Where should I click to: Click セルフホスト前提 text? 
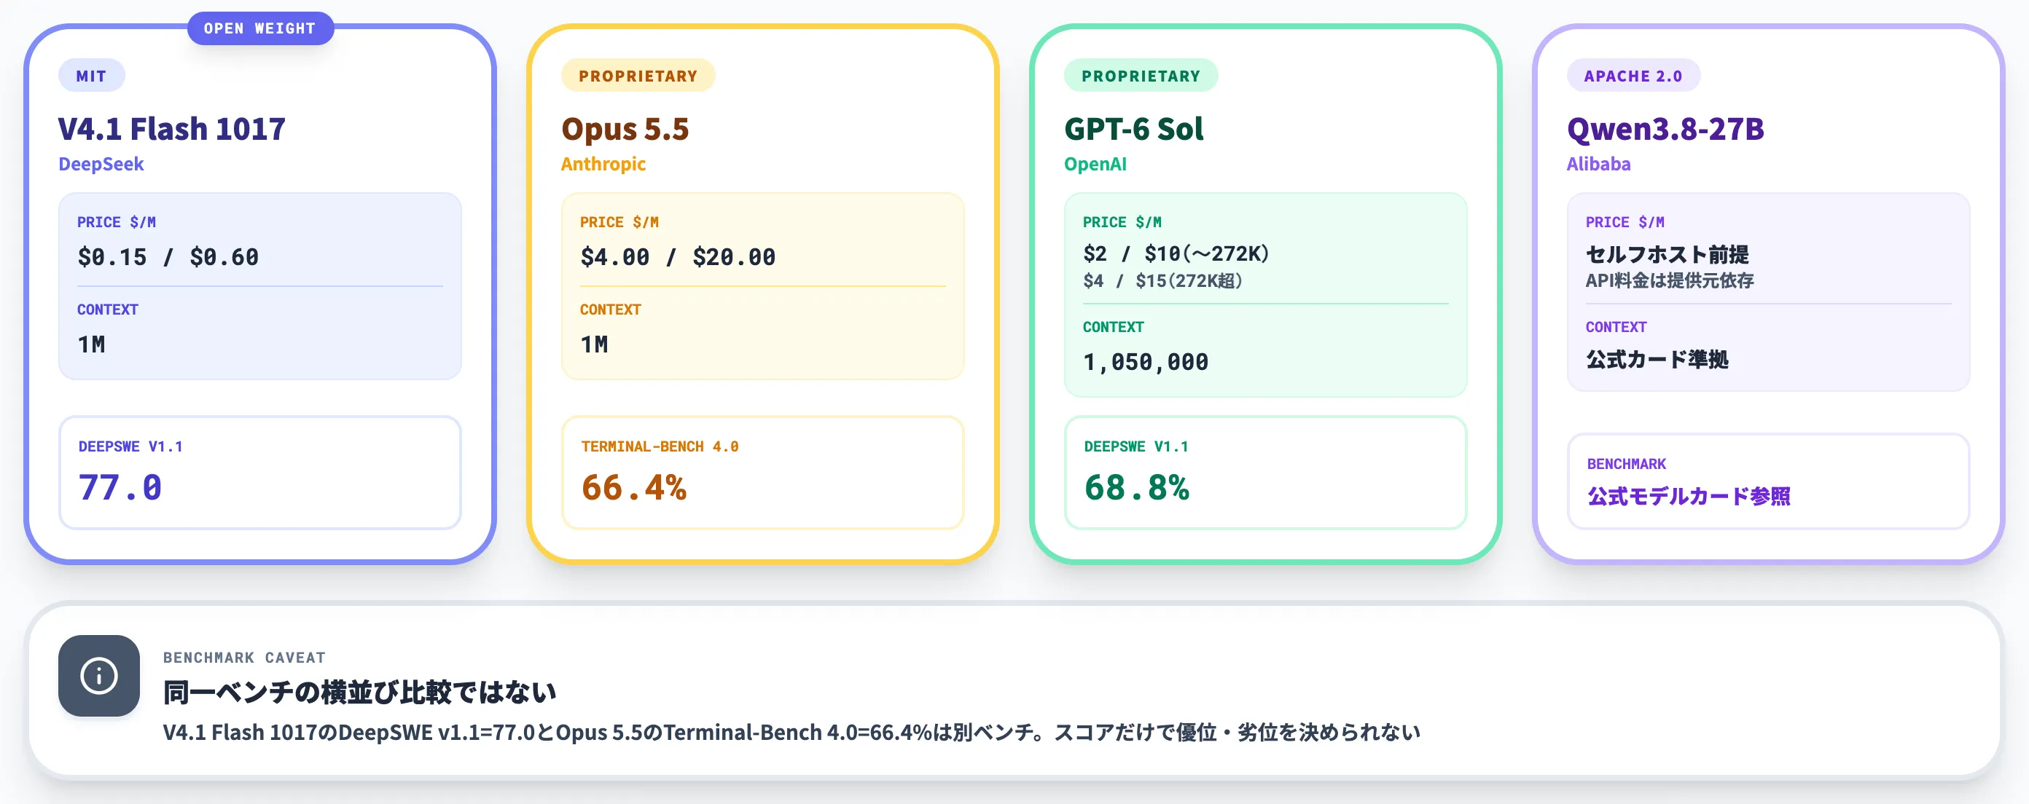(x=1667, y=254)
